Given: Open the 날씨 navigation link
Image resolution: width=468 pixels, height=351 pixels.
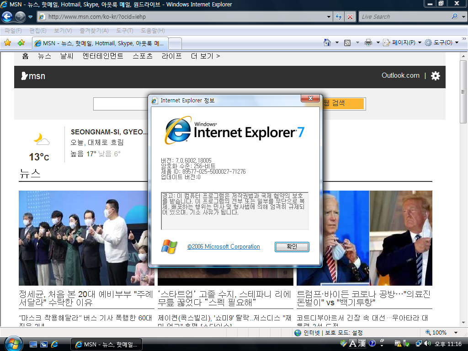Looking at the screenshot, I should [x=67, y=56].
